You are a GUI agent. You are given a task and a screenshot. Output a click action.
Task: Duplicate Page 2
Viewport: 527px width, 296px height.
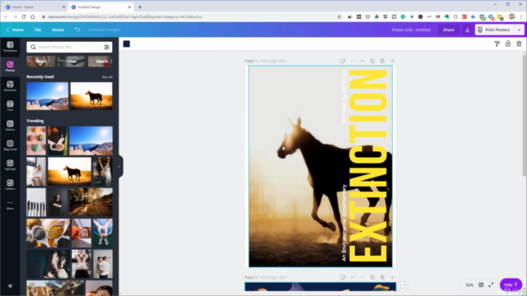click(372, 277)
